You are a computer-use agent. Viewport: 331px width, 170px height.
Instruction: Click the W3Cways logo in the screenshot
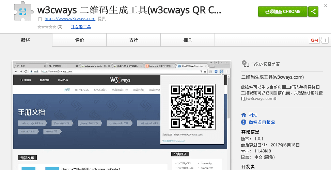pos(120,80)
